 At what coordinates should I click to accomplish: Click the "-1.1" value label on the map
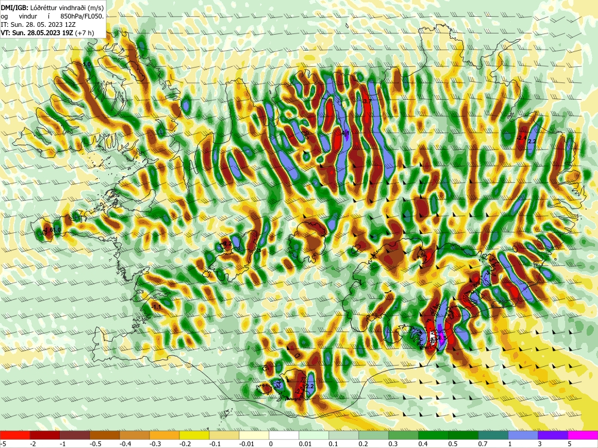(156, 306)
